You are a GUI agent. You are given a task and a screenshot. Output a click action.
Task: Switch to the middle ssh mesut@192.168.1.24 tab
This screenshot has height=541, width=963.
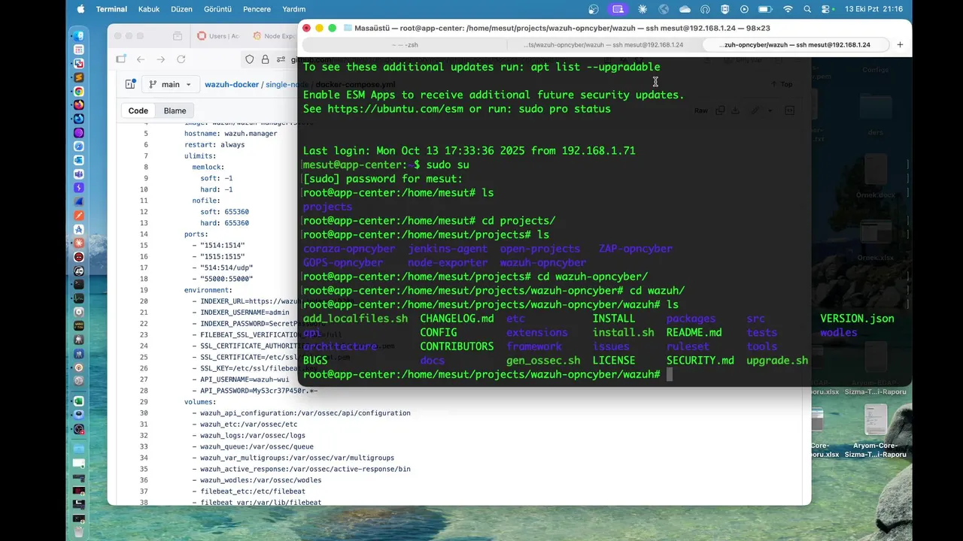click(603, 45)
